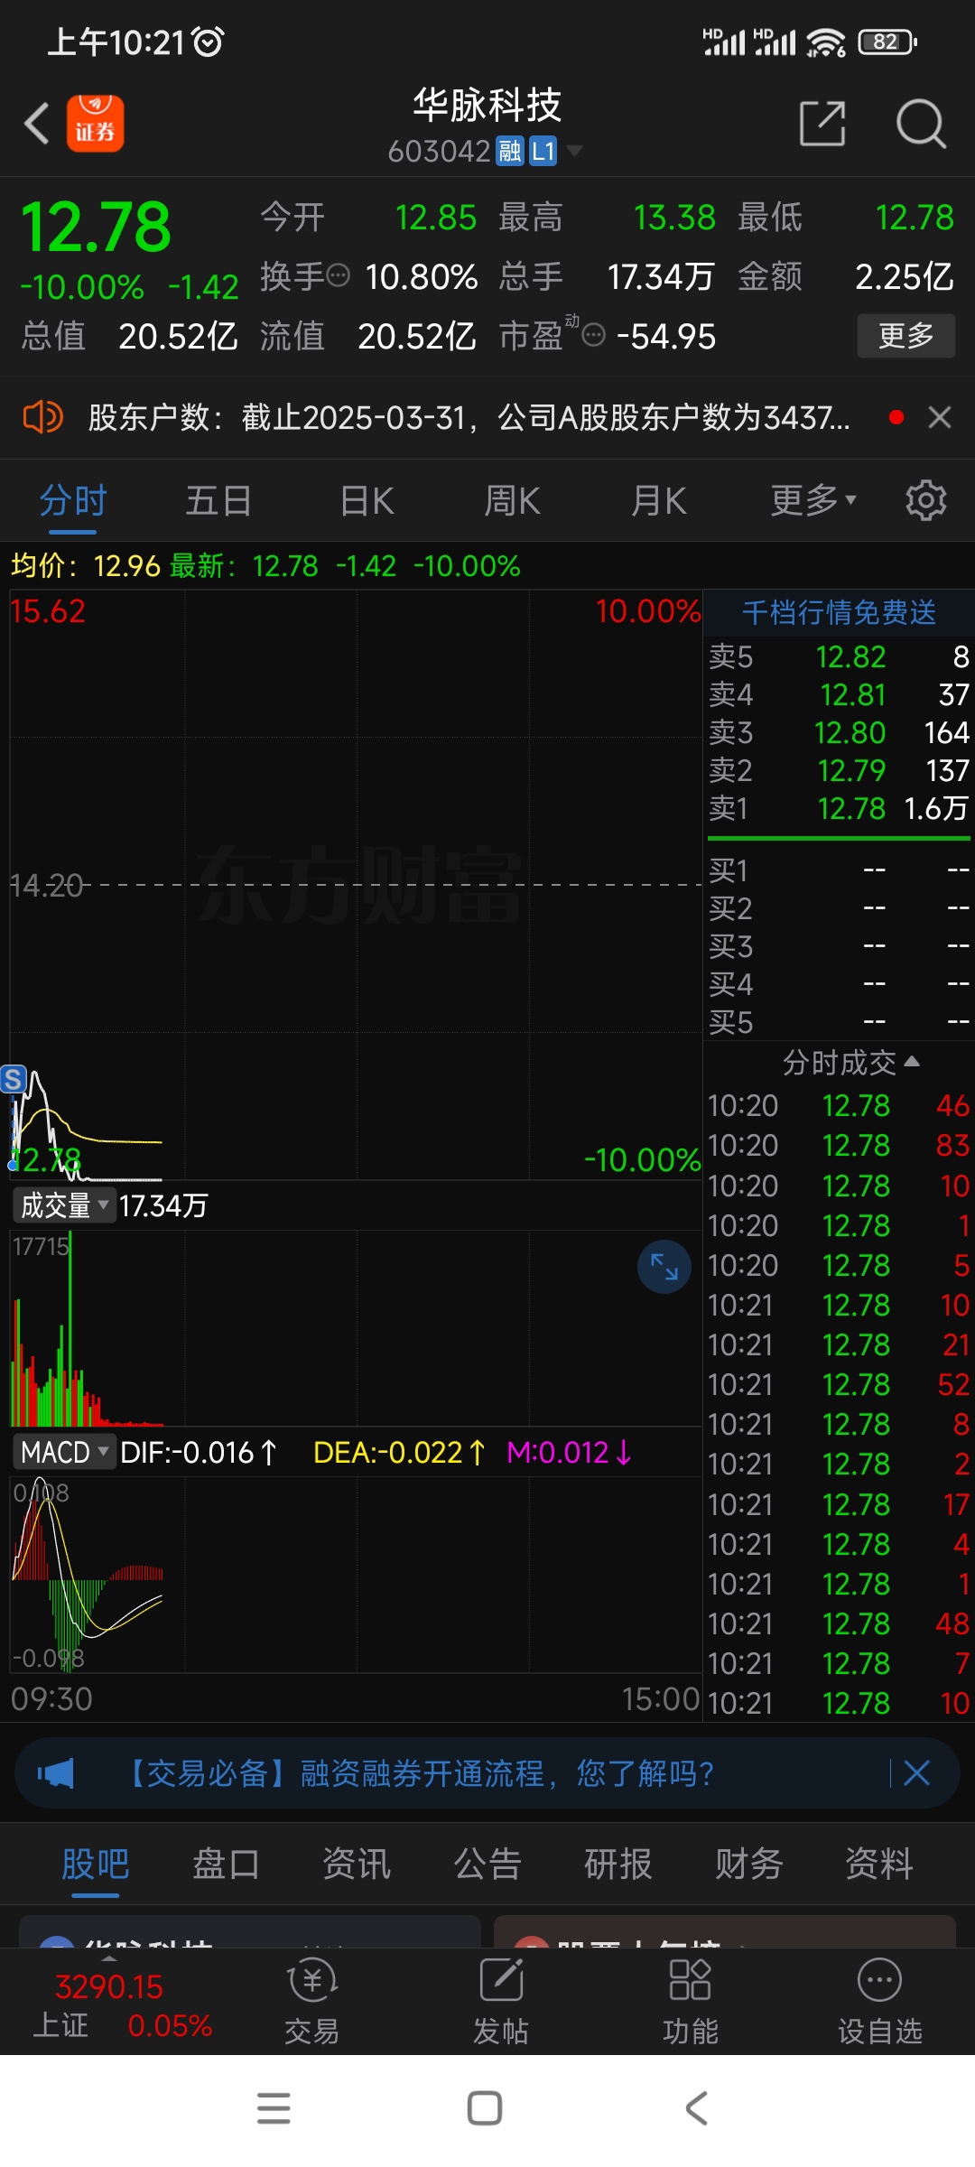The width and height of the screenshot is (975, 2167).
Task: Open the search magnifier icon
Action: coord(921,124)
